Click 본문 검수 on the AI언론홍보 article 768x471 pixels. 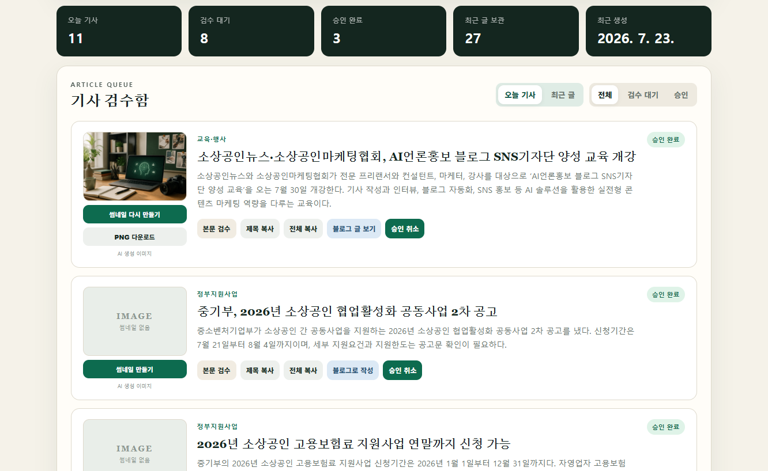[x=217, y=229]
